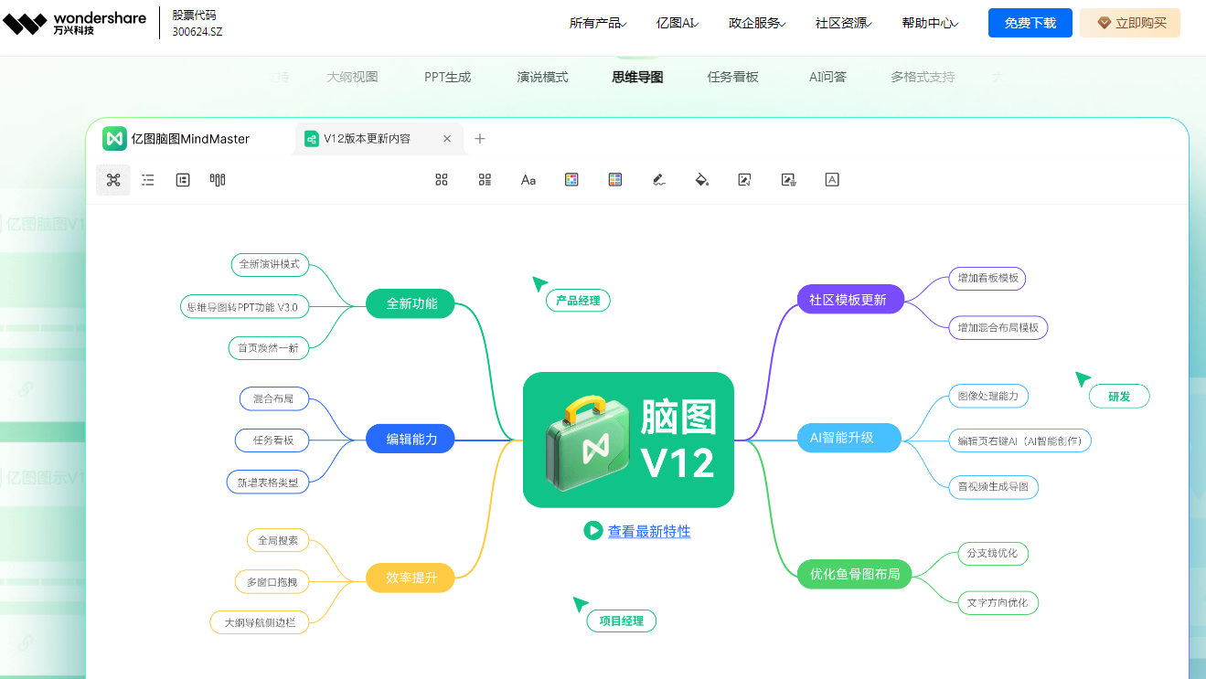
Task: Switch to the 多格式支持 feature tab
Action: click(923, 77)
